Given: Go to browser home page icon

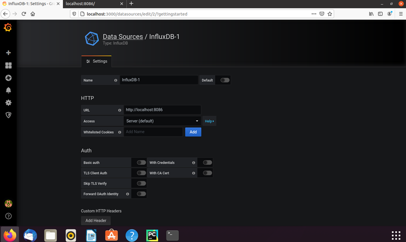Looking at the screenshot, I should [x=32, y=14].
